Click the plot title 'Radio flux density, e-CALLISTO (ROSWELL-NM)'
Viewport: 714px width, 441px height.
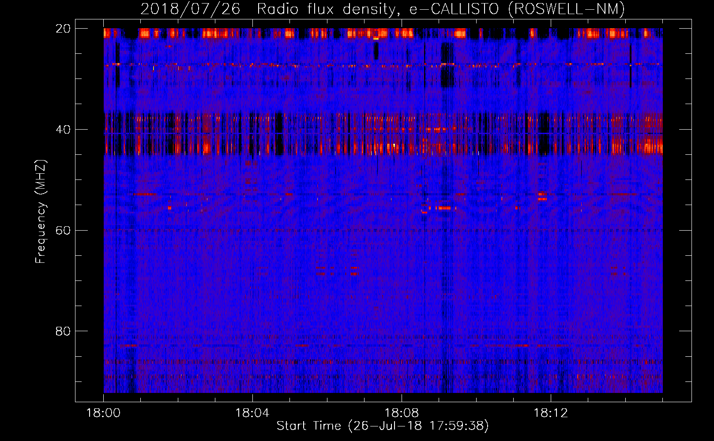(x=441, y=9)
